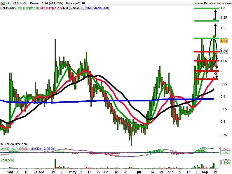Click the yellow 1,14 current price tag
This screenshot has height=174, width=232.
(x=224, y=41)
